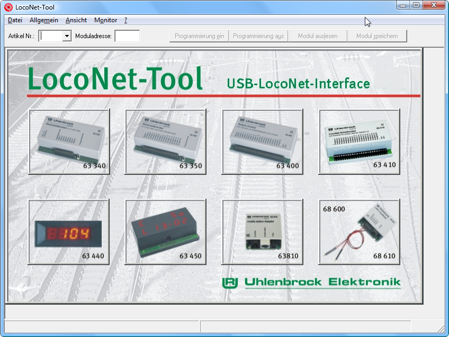Click the Programmierung ein button
This screenshot has height=337, width=449.
199,36
